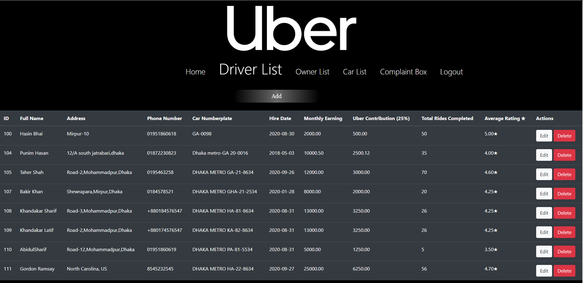Select monthly earning 25000.00
583x283 pixels.
pyautogui.click(x=314, y=269)
